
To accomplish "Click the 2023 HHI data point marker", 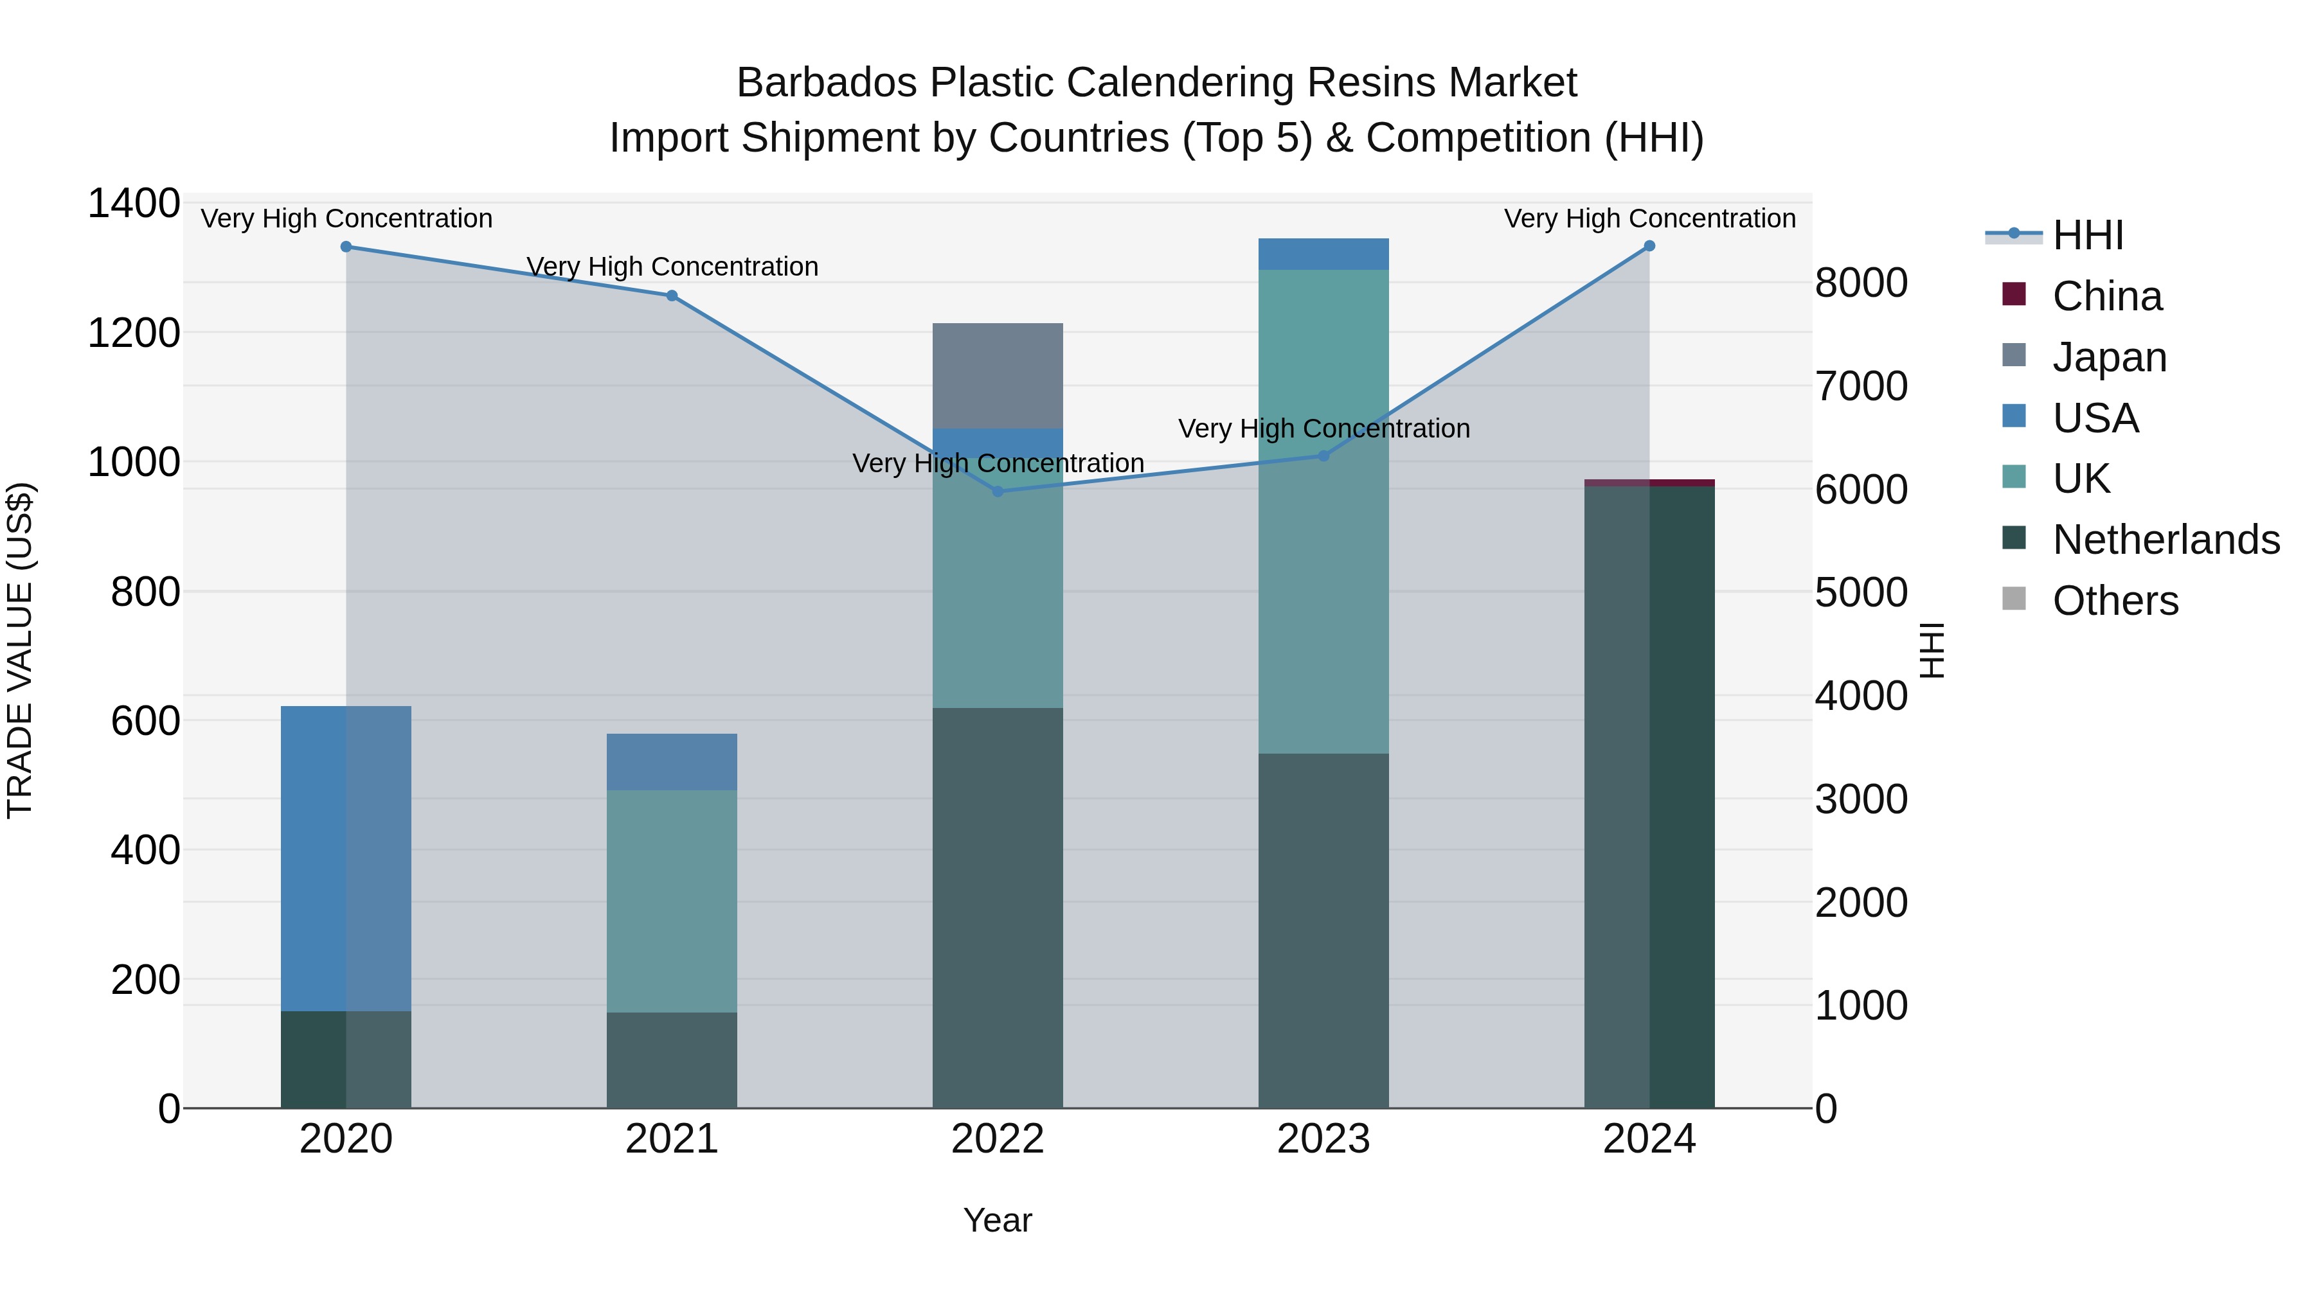I will coord(1323,456).
